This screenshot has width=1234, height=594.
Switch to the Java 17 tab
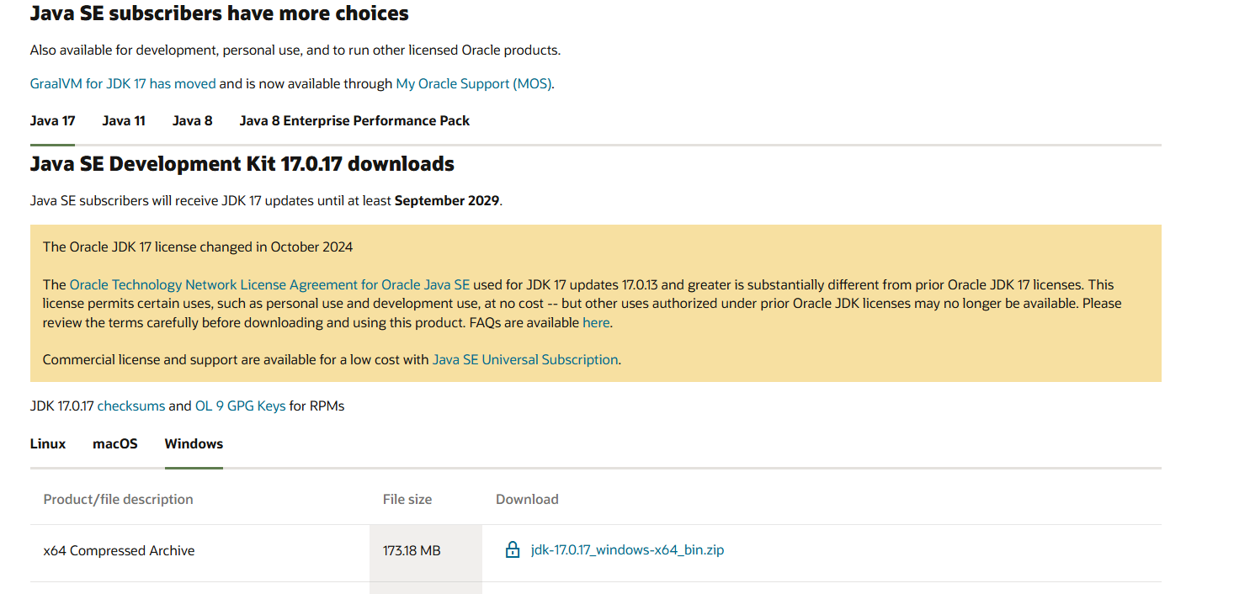click(x=52, y=120)
